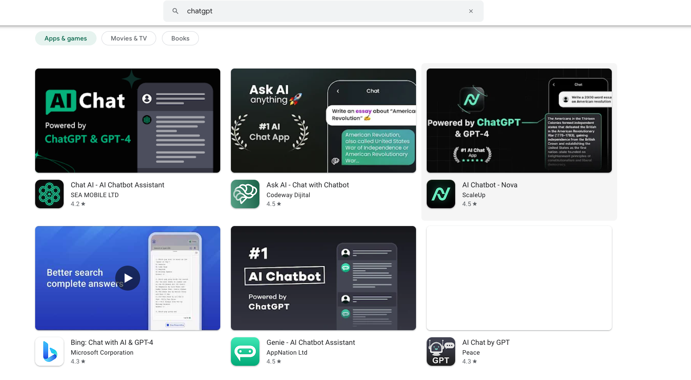Open the Ask AI anything banner image
The image size is (691, 380).
click(x=323, y=121)
